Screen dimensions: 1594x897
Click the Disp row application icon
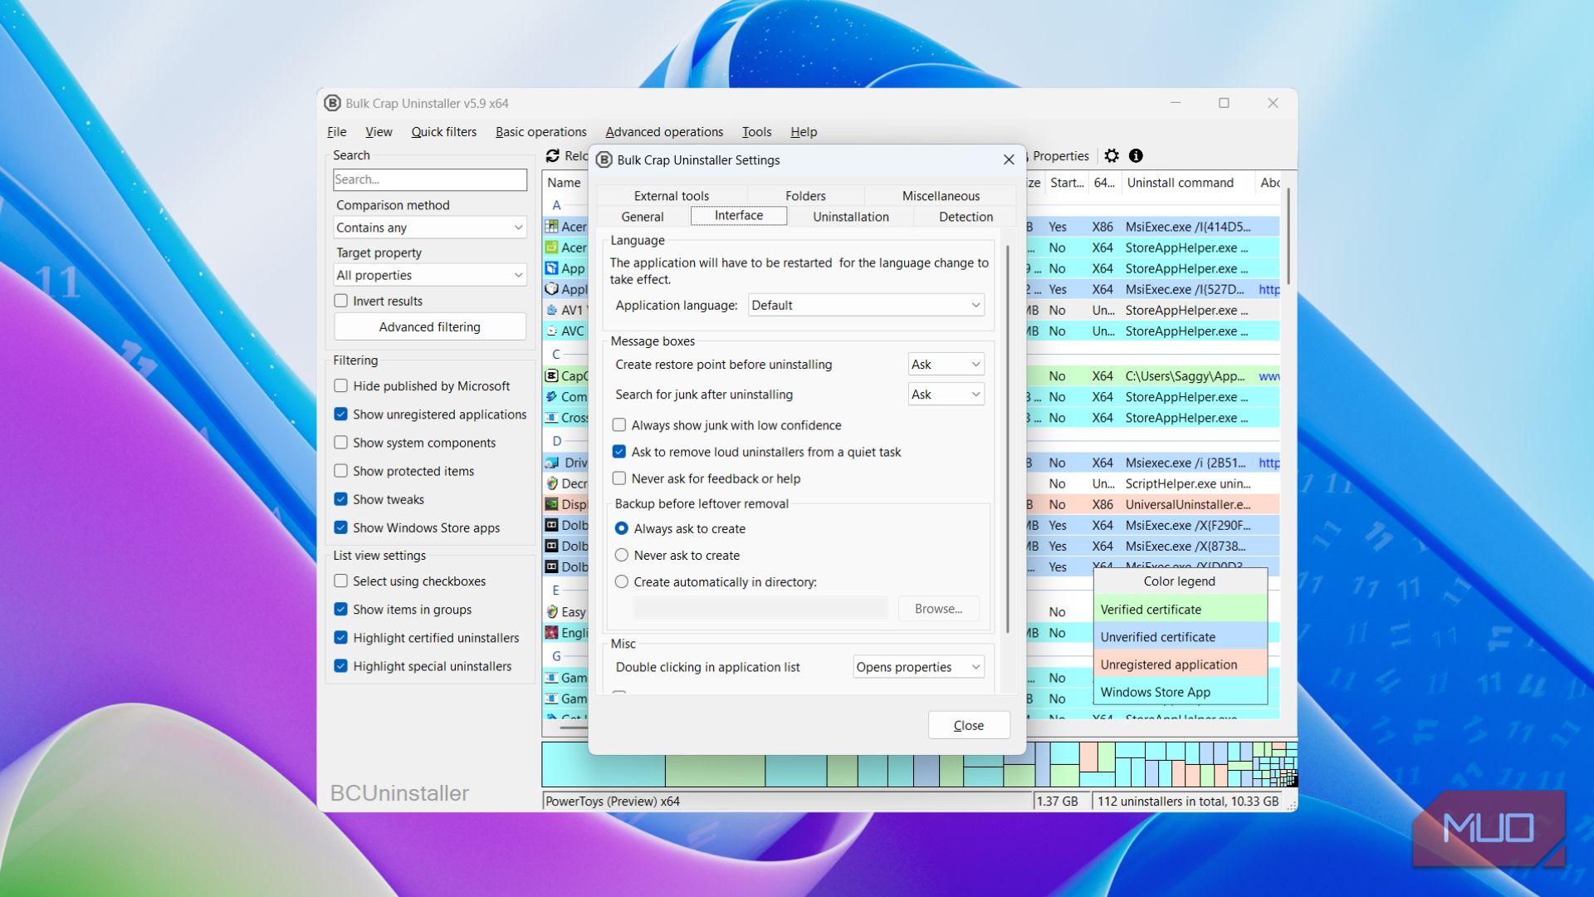click(x=551, y=504)
